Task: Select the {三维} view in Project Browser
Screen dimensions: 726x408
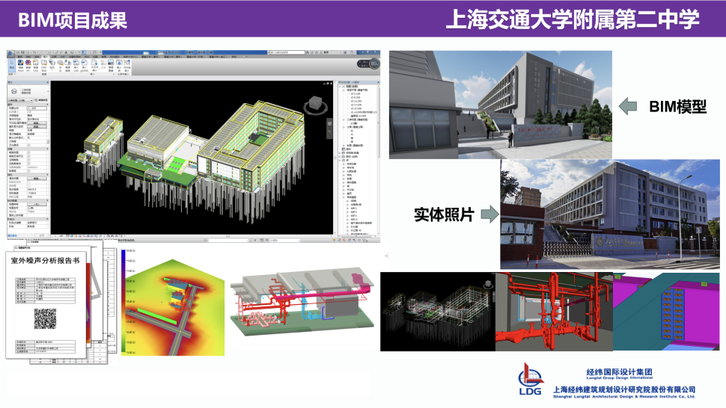Action: [355, 123]
